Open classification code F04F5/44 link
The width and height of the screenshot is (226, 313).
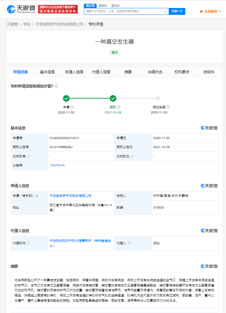(x=58, y=165)
